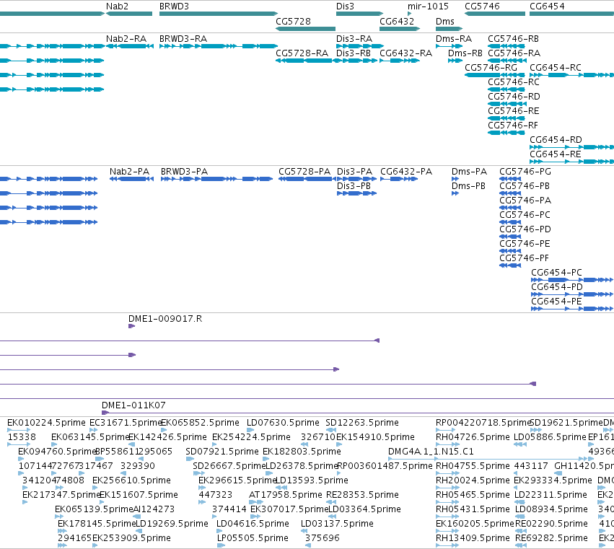This screenshot has height=549, width=614.
Task: Select the CG5728 gene bar
Action: (x=305, y=29)
